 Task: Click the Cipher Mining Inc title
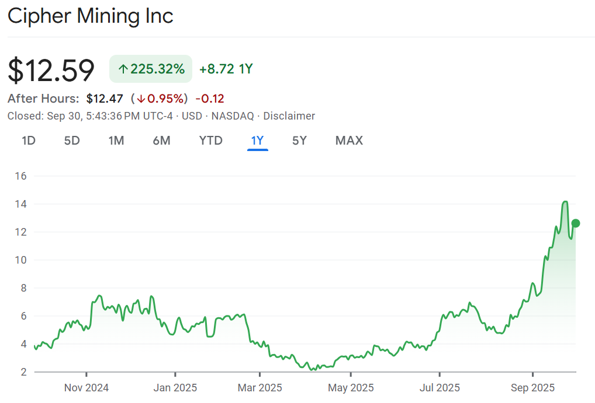point(91,16)
